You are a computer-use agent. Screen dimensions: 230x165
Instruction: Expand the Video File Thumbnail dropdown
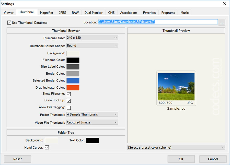click(x=92, y=122)
